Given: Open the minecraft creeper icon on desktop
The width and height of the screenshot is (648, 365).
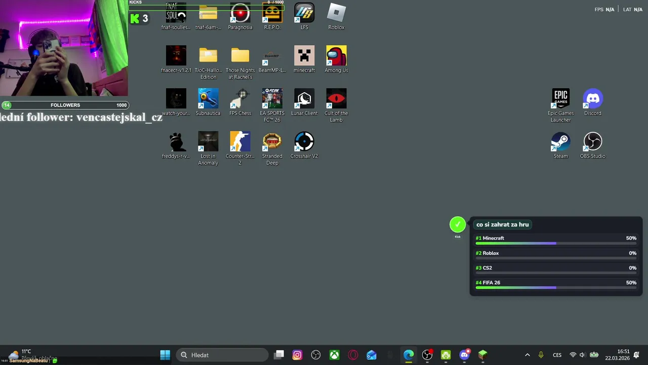Looking at the screenshot, I should click(304, 60).
